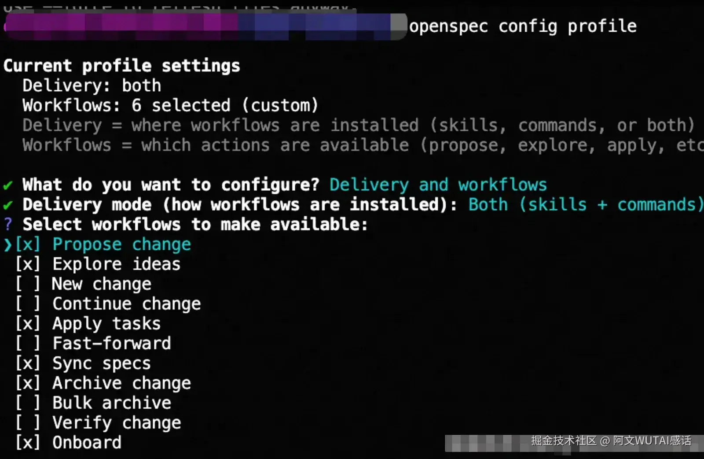The image size is (704, 459).
Task: Enable the Fast-forward workflow checkbox
Action: (28, 344)
